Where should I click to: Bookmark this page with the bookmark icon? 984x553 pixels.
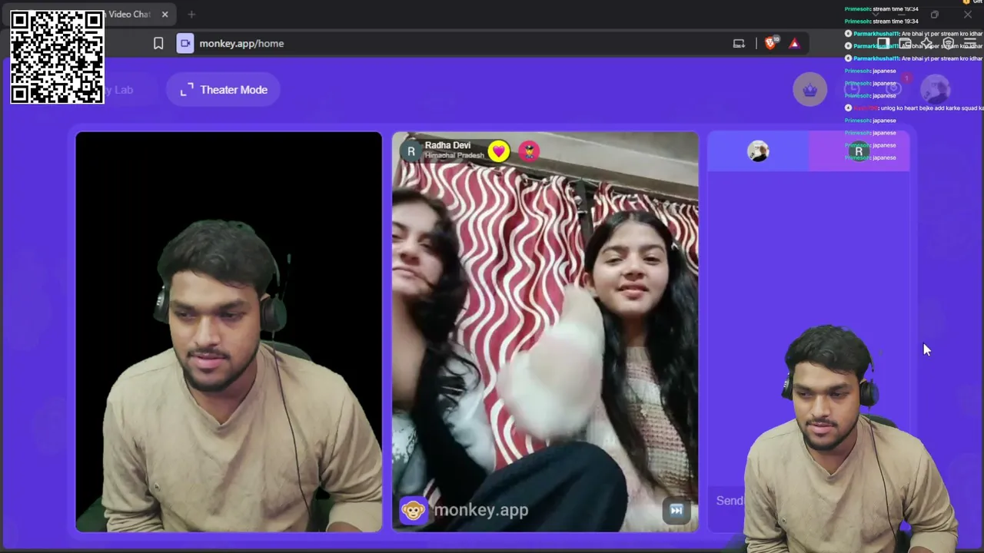tap(158, 44)
